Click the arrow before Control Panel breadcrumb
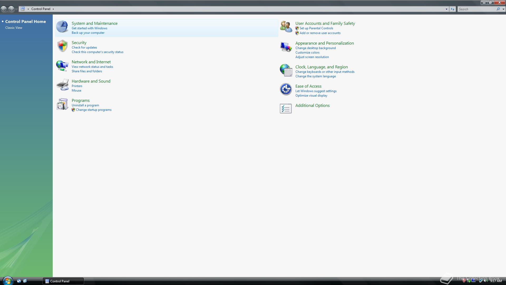 pos(28,9)
